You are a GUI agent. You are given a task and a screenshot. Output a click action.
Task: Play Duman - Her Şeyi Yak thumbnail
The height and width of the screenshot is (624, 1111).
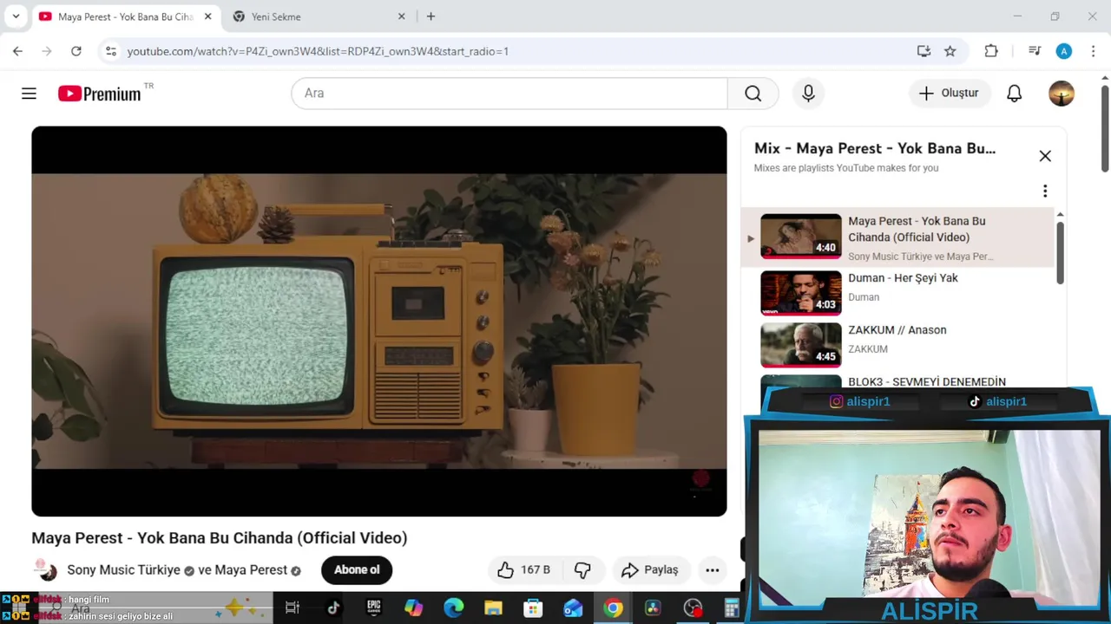(x=801, y=292)
